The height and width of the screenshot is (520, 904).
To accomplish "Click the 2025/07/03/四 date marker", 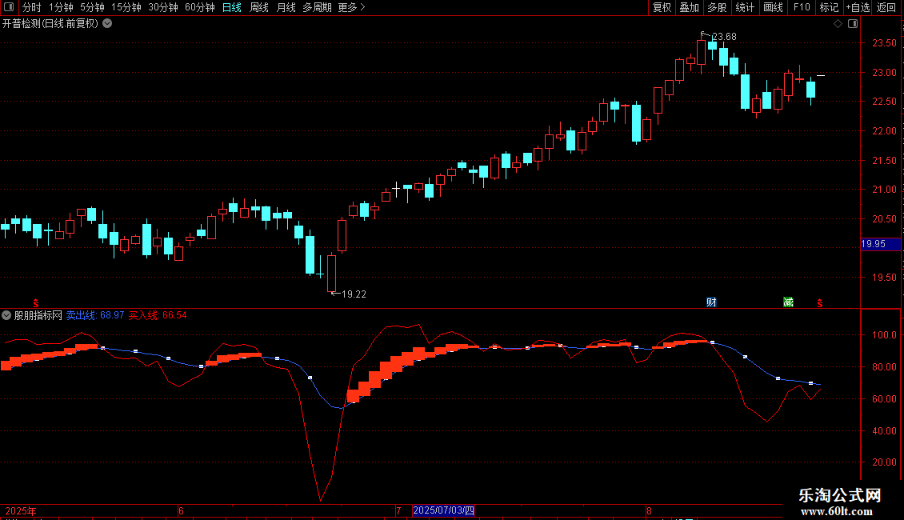I will coord(444,510).
